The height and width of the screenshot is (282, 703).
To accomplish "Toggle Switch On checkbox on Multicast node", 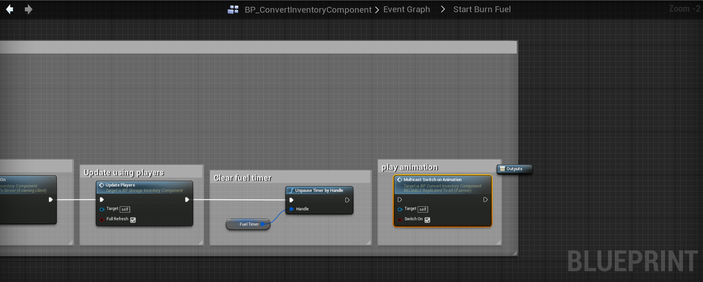I will coord(427,219).
